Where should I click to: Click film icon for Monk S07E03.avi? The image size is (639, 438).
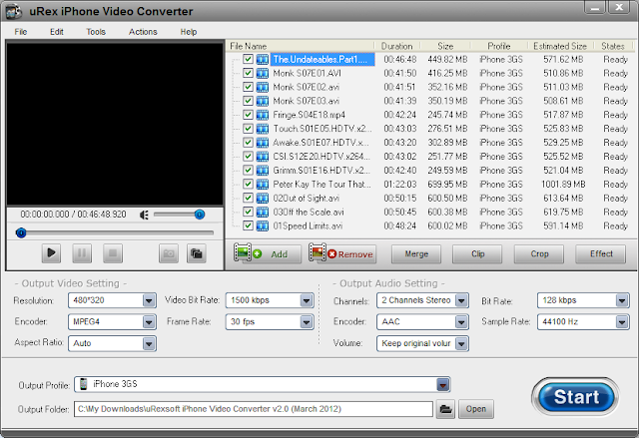262,101
